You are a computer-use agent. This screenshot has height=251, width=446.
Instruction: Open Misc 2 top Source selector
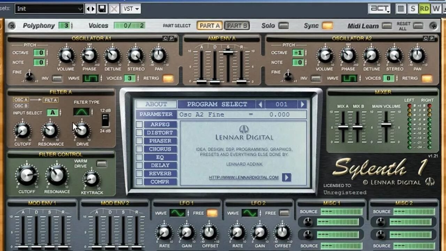point(414,212)
